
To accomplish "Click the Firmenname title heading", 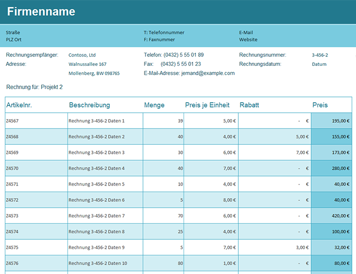I will tap(41, 12).
